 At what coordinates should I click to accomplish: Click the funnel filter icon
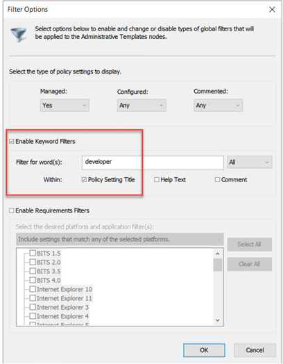coord(18,34)
